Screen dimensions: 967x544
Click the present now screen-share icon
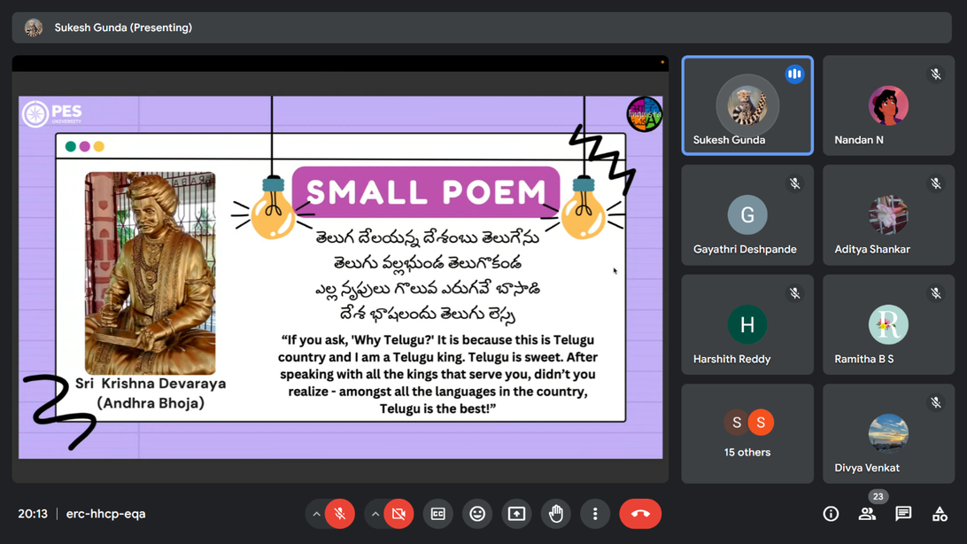pyautogui.click(x=516, y=514)
